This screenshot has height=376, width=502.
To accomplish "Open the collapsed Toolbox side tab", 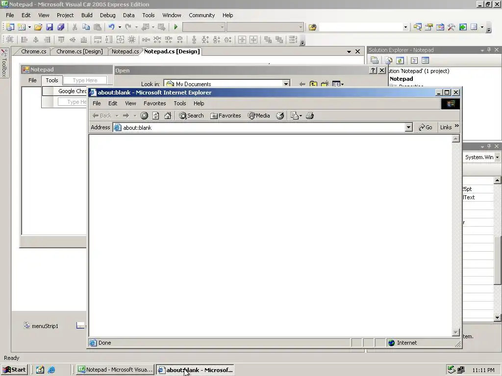I will click(4, 63).
